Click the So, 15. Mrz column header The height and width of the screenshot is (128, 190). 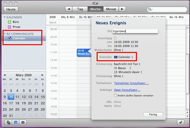tap(176, 17)
